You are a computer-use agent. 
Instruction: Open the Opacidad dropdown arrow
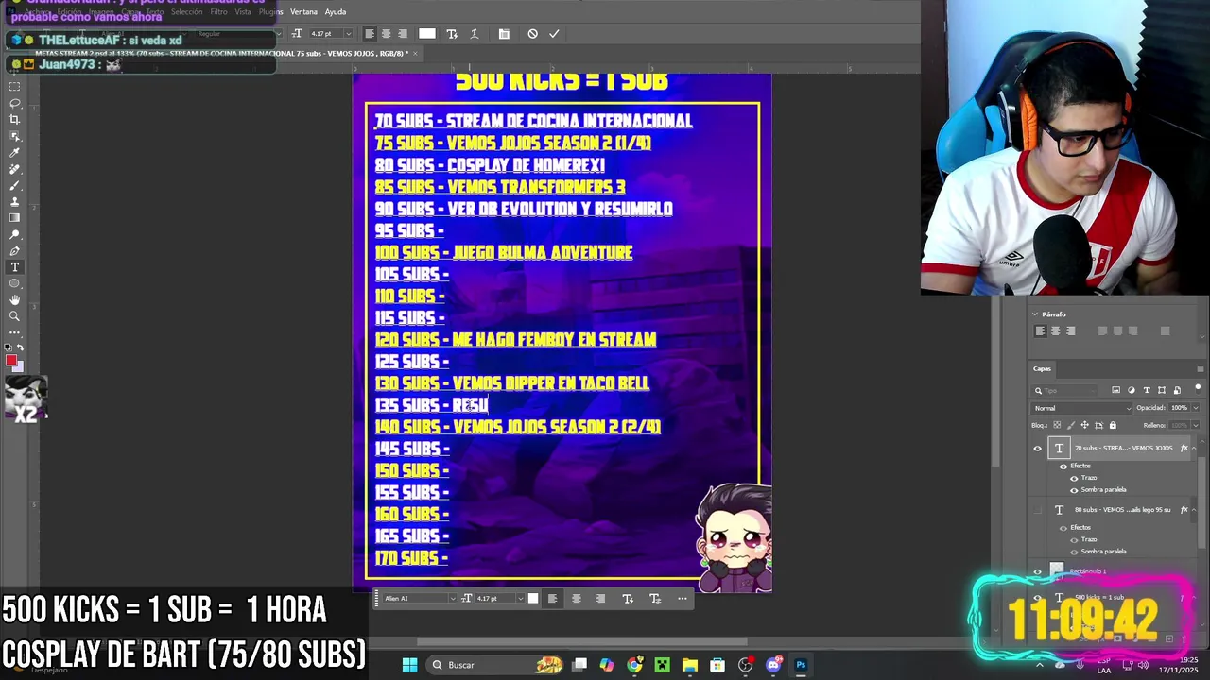1196,408
